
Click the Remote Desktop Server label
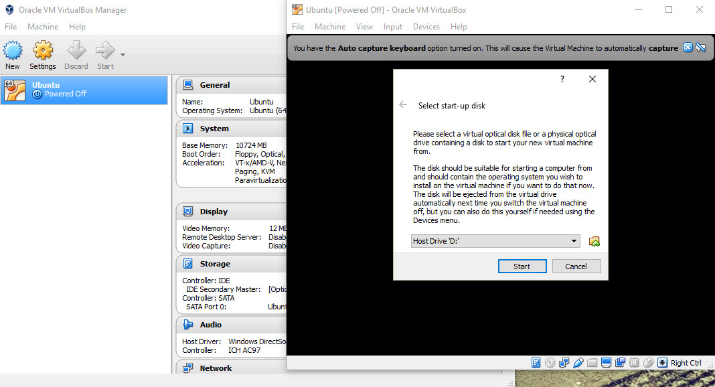click(222, 237)
